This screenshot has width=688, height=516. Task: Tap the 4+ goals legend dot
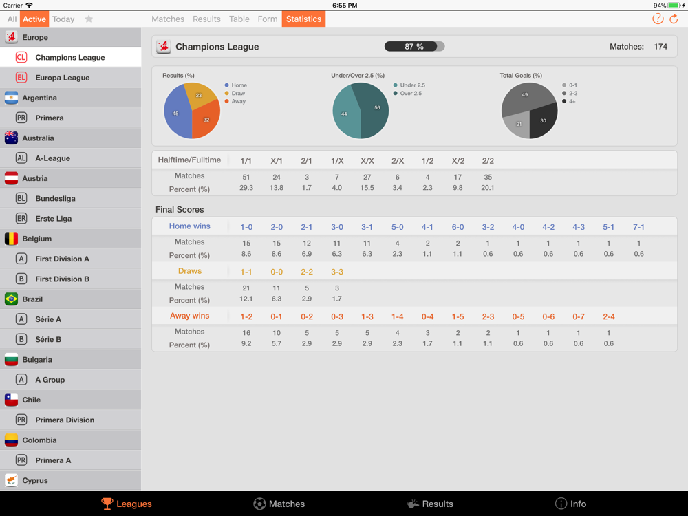coord(564,101)
